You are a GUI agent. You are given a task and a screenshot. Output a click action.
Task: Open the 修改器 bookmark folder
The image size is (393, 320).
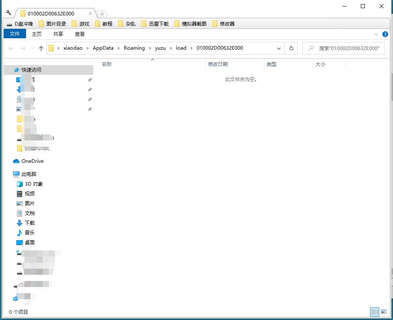click(x=224, y=24)
